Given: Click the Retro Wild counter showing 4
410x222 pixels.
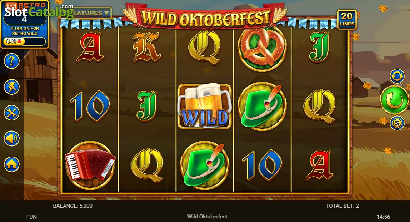Looking at the screenshot, I should (25, 19).
